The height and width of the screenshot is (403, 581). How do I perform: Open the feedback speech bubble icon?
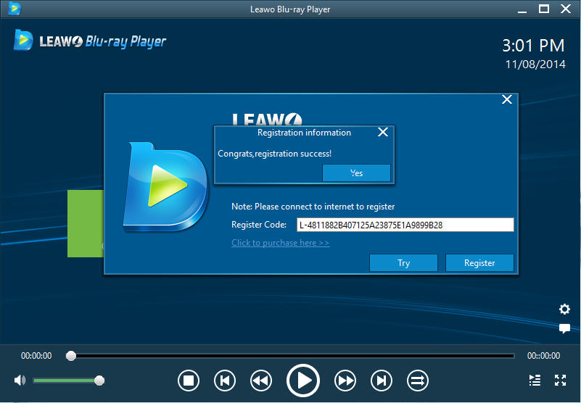pyautogui.click(x=564, y=328)
